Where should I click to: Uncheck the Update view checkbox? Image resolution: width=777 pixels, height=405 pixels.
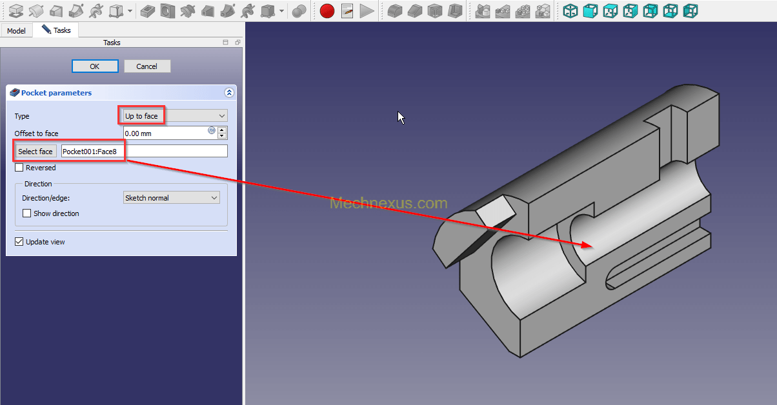point(19,242)
